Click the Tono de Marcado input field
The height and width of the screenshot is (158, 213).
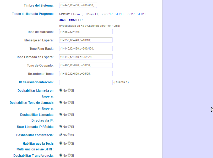point(86,31)
